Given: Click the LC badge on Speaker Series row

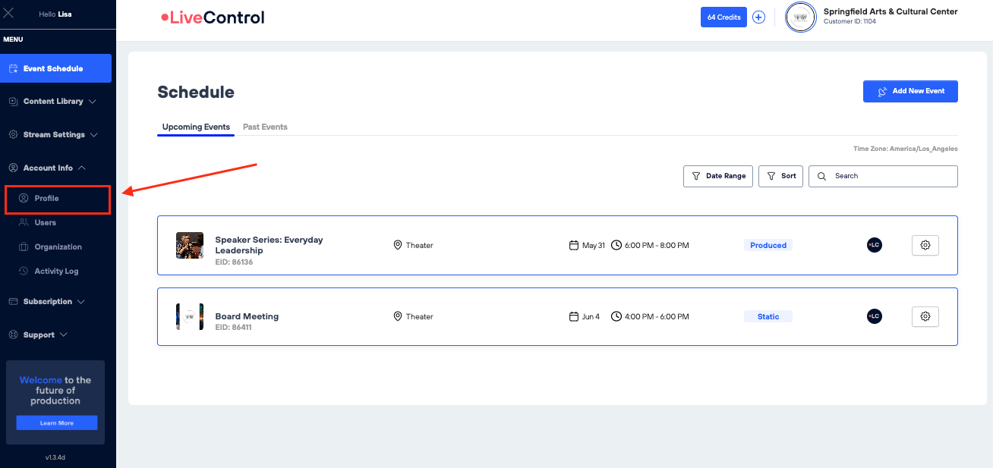Looking at the screenshot, I should [874, 245].
